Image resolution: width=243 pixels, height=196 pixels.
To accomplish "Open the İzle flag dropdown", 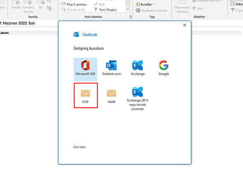I will tap(199, 8).
